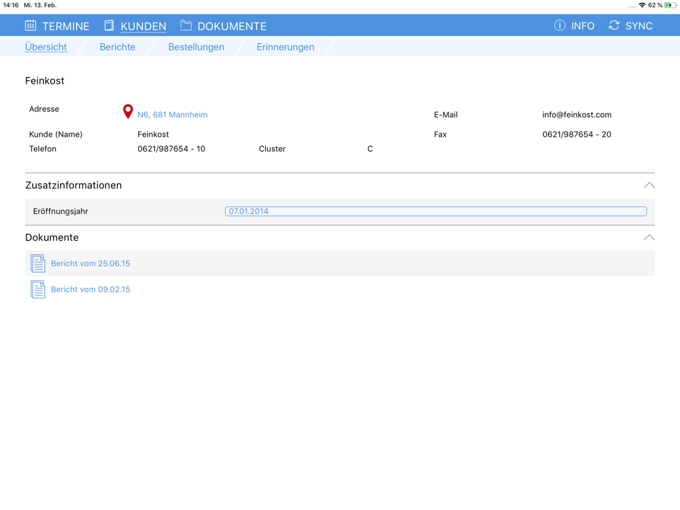This screenshot has height=510, width=680.
Task: Open the Dokumente folder icon
Action: (186, 25)
